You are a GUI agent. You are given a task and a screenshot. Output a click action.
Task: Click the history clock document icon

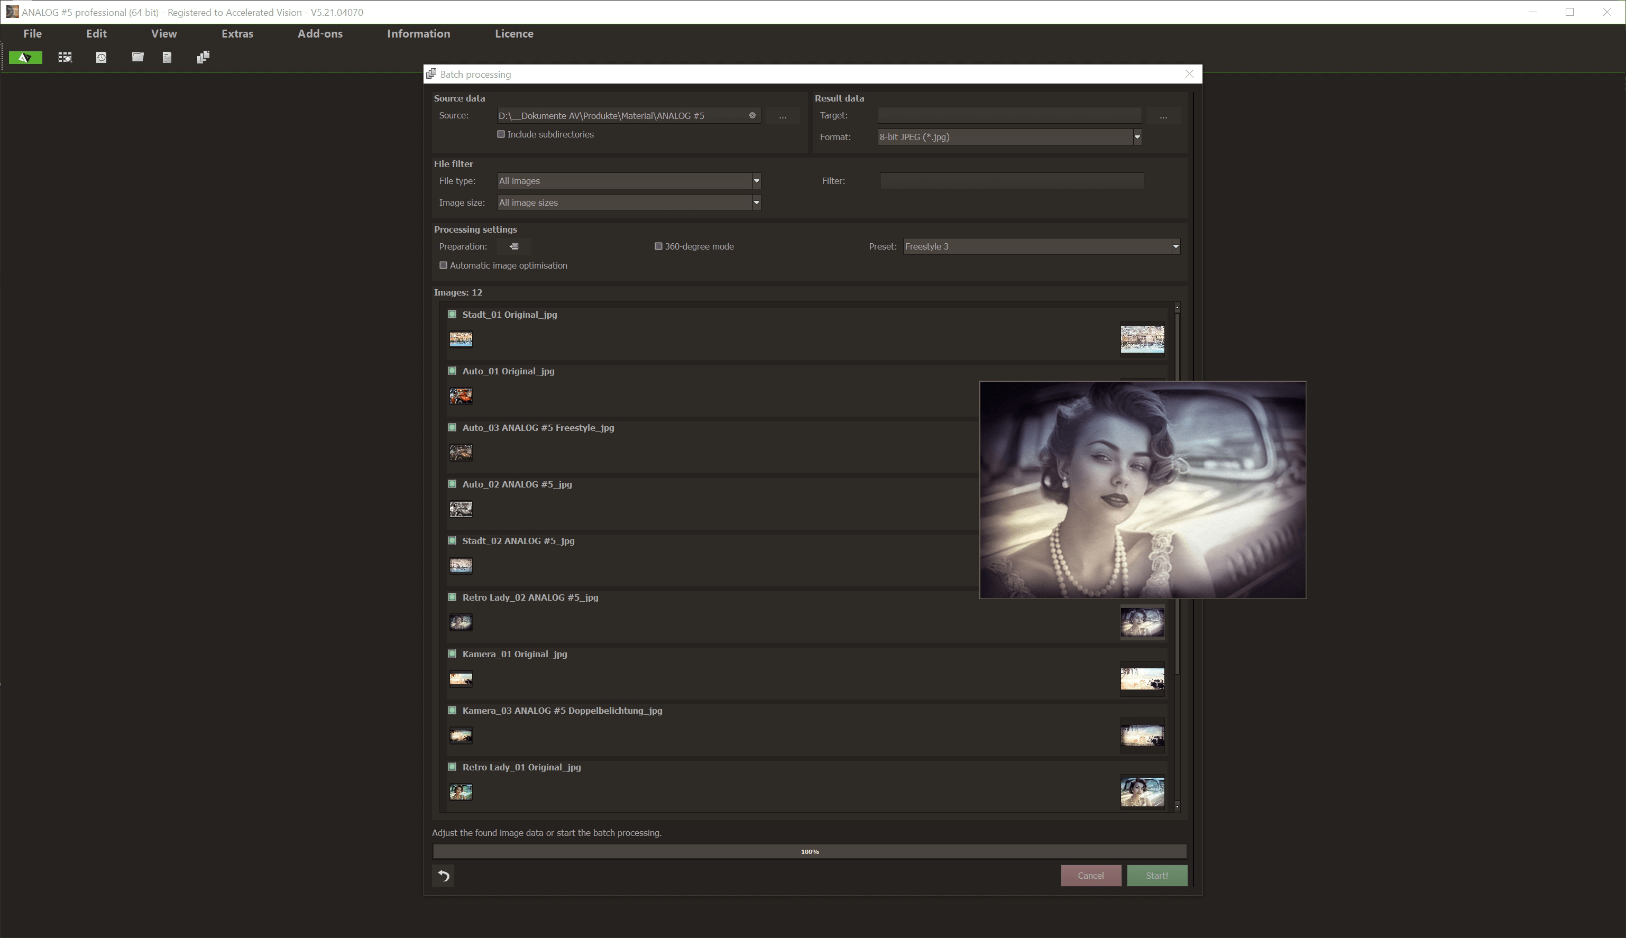(x=101, y=57)
